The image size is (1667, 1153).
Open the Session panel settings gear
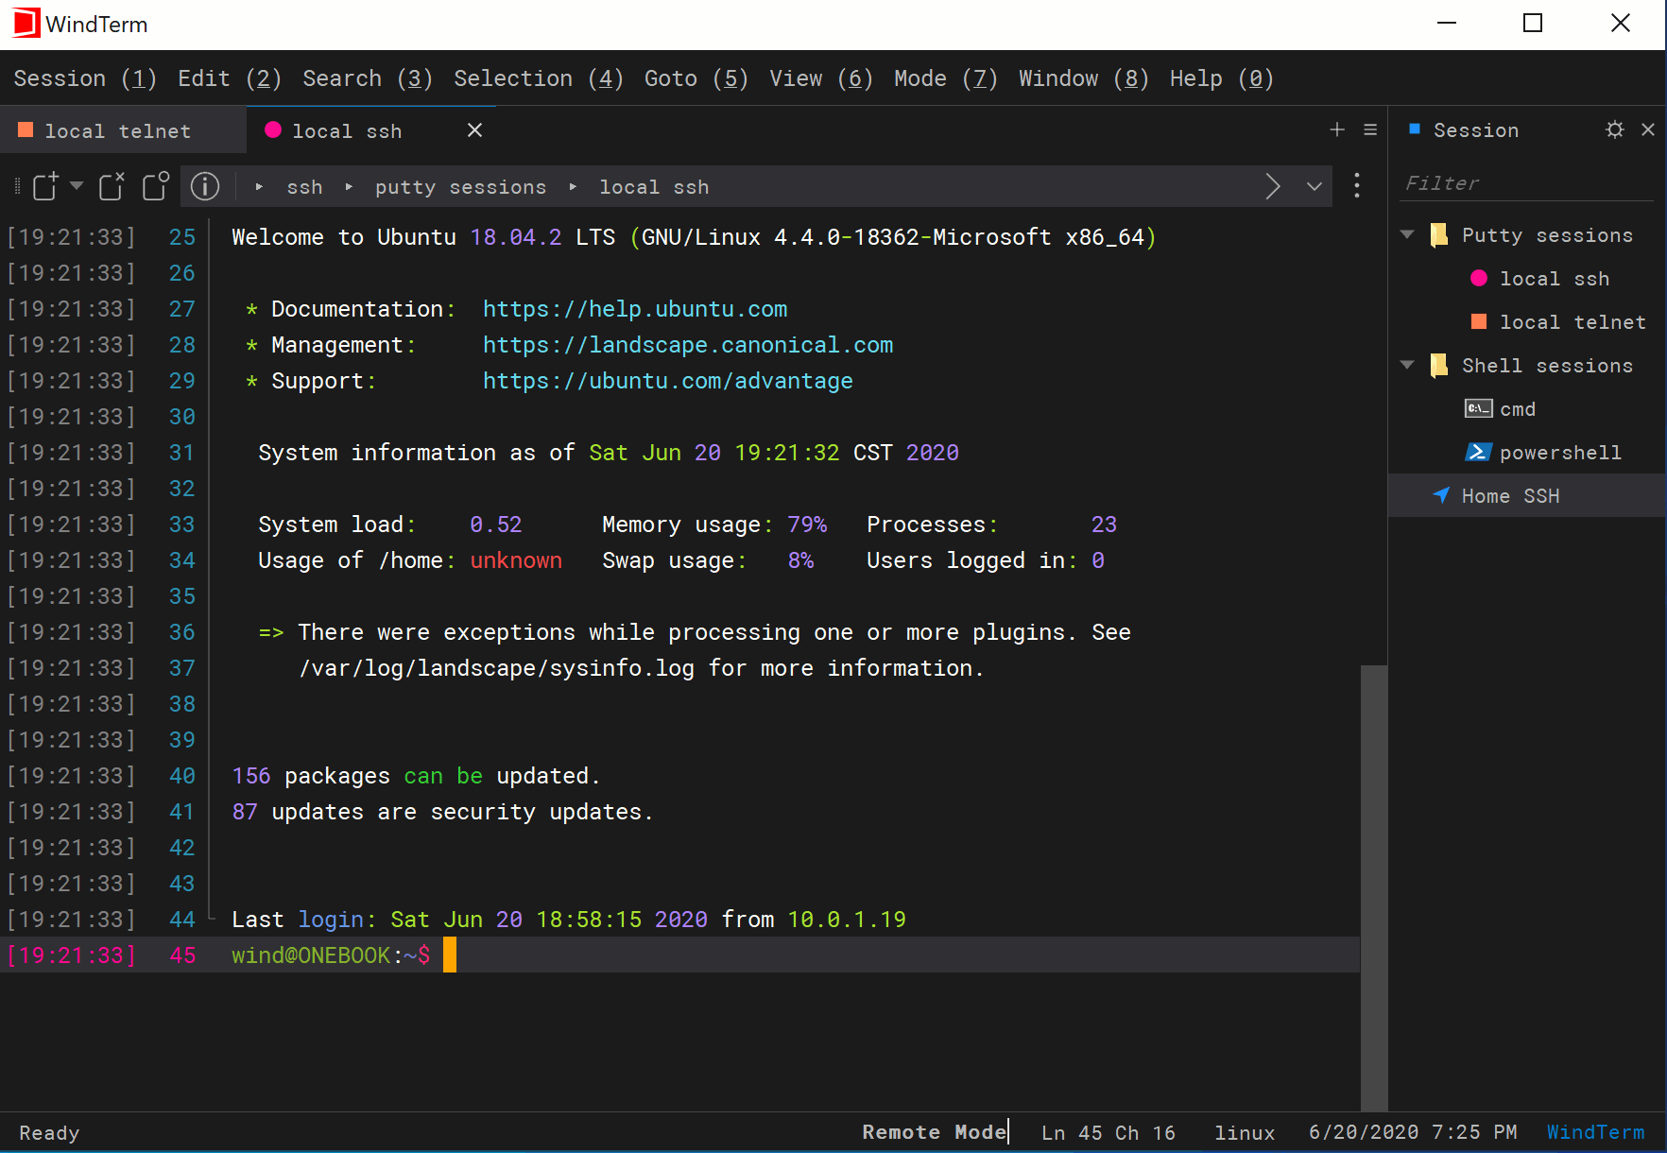[x=1615, y=129]
